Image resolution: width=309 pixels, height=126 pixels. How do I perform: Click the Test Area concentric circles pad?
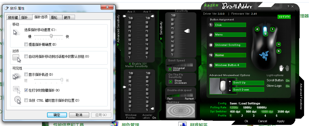tap(181, 111)
